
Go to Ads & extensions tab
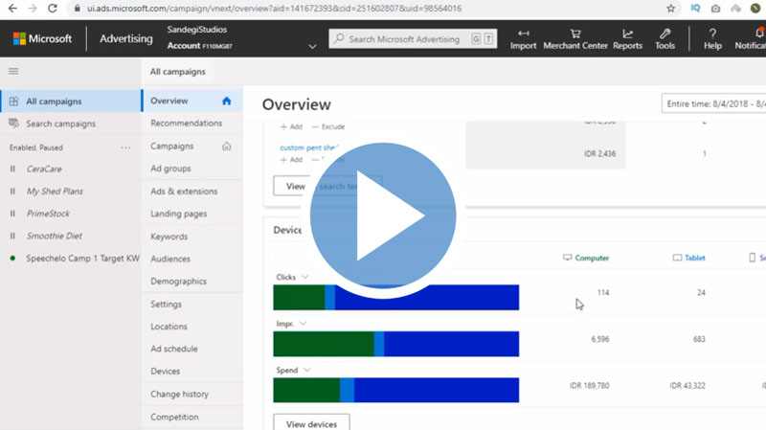coord(184,191)
